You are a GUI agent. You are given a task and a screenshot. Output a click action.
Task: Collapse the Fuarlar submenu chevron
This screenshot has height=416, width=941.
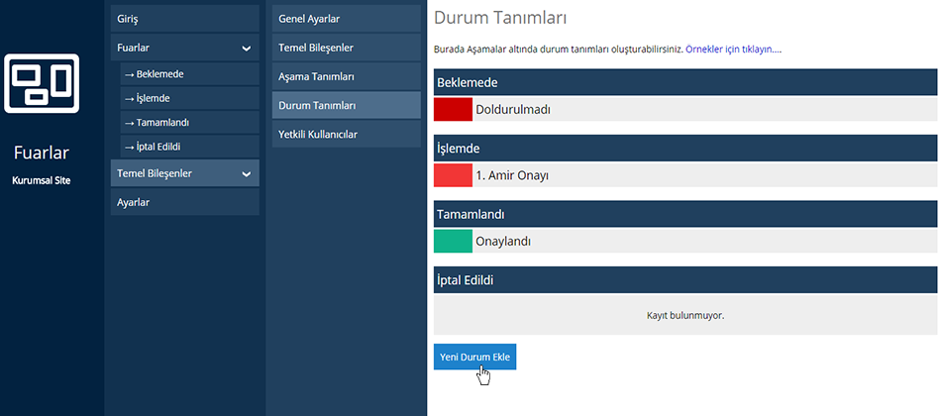click(x=246, y=49)
